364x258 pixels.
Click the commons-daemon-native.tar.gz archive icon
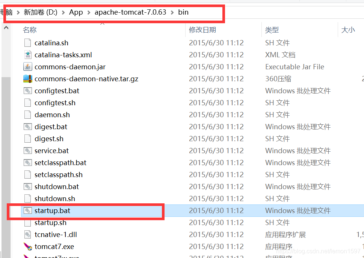28,79
